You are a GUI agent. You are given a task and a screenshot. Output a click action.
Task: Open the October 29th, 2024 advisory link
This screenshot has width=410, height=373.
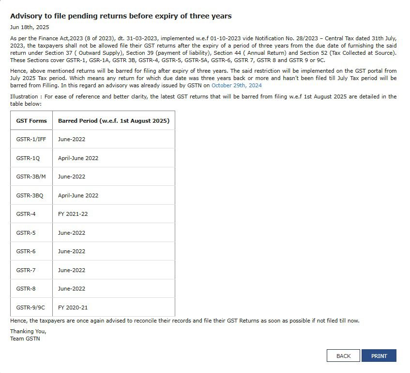(236, 85)
